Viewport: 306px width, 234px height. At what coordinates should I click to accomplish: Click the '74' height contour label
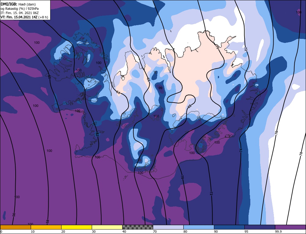(241, 150)
